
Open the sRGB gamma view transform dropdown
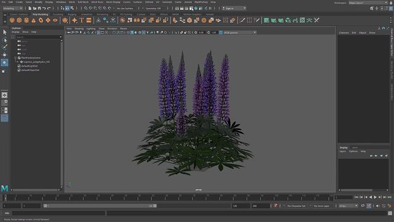point(239,33)
